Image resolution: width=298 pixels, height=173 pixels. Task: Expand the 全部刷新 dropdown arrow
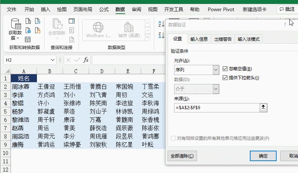pyautogui.click(x=57, y=38)
